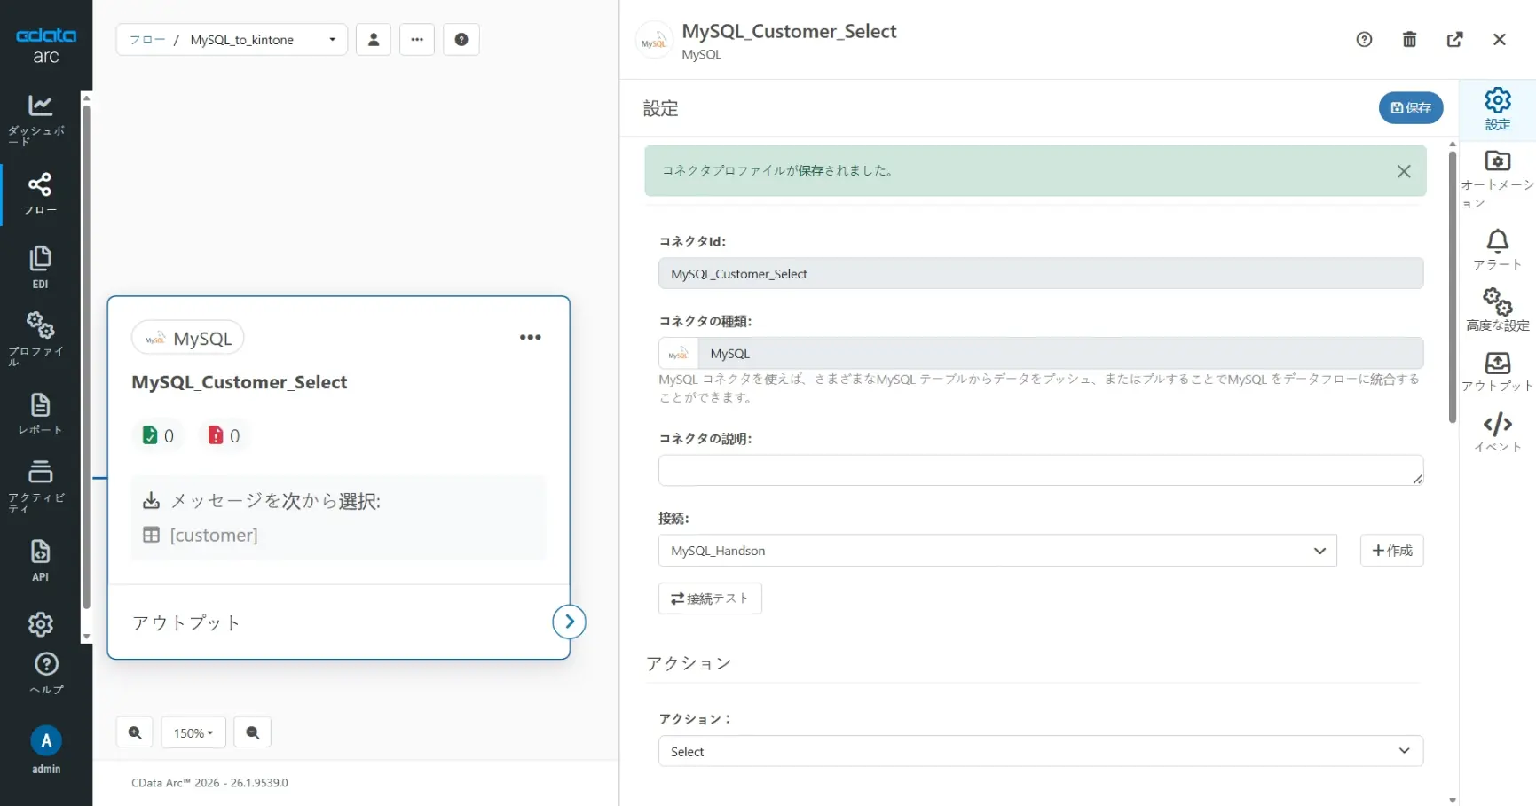Open the アウトプット panel in the right sidebar
This screenshot has width=1536, height=806.
(1497, 364)
